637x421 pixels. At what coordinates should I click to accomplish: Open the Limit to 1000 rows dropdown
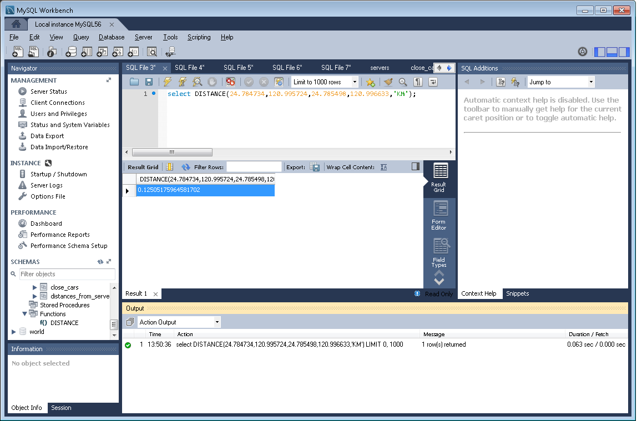click(325, 82)
